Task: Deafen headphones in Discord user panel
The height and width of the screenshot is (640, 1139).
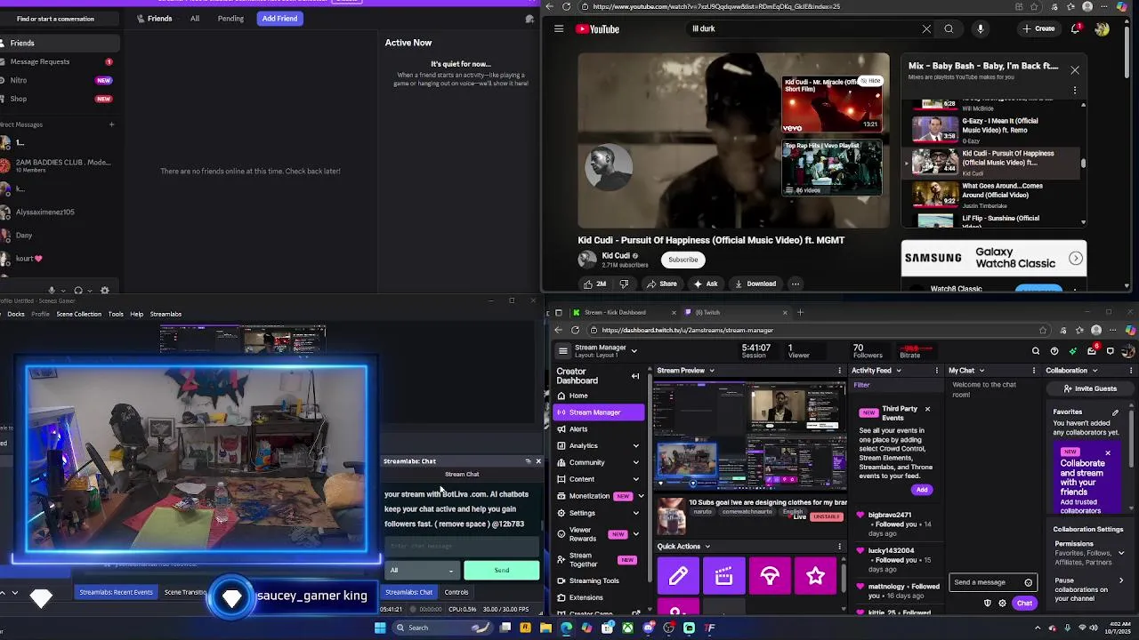Action: point(78,290)
